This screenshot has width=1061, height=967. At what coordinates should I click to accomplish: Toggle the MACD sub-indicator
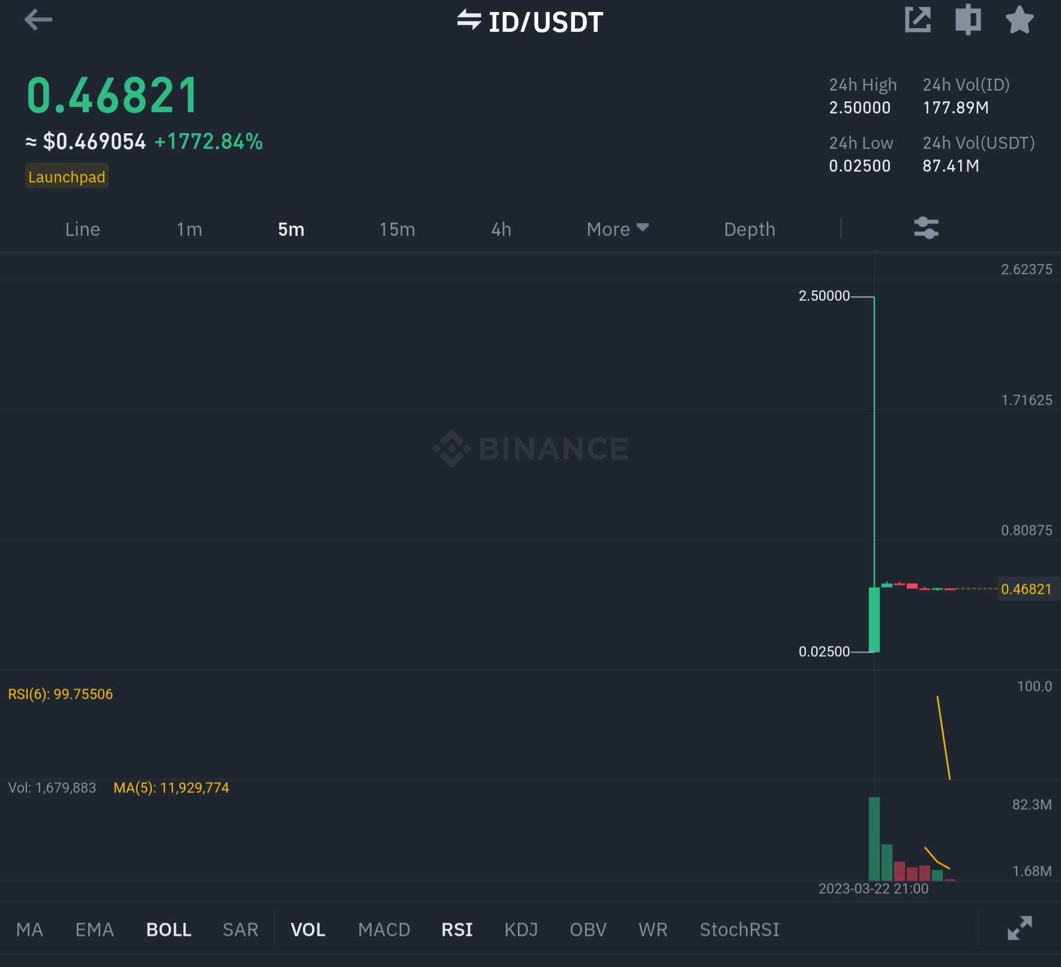[384, 929]
